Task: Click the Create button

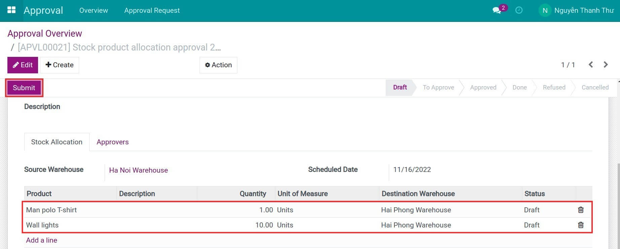Action: tap(60, 65)
